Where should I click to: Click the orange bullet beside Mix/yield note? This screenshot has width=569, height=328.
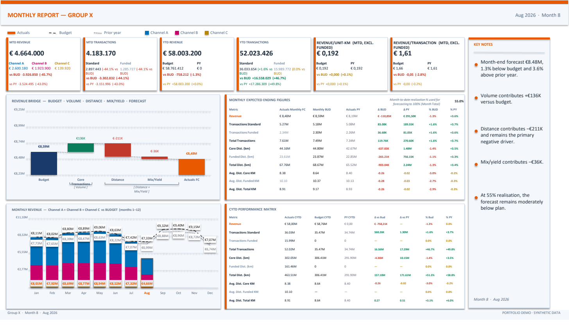tap(476, 164)
